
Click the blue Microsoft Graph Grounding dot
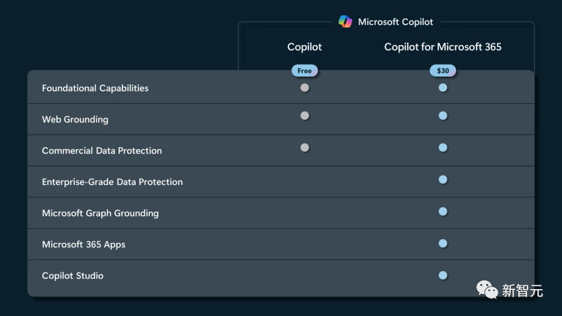pos(443,212)
